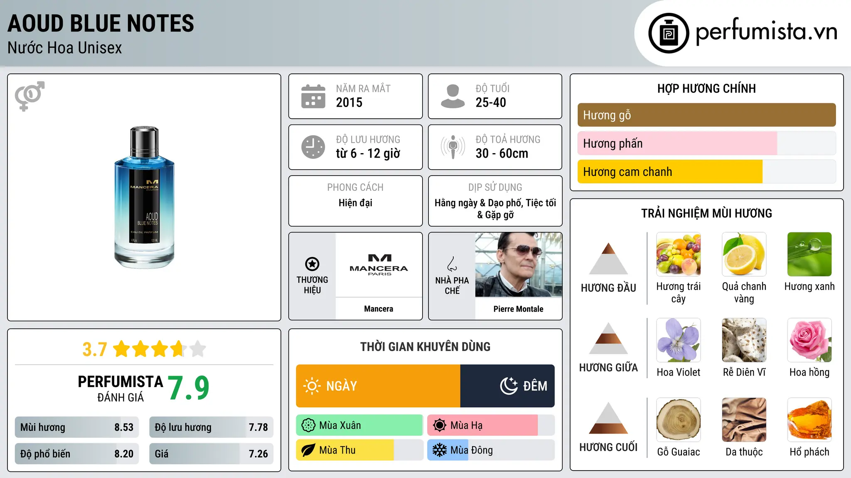This screenshot has height=478, width=851.
Task: Click the Thời gian khuyên dùng heading
Action: click(x=425, y=346)
